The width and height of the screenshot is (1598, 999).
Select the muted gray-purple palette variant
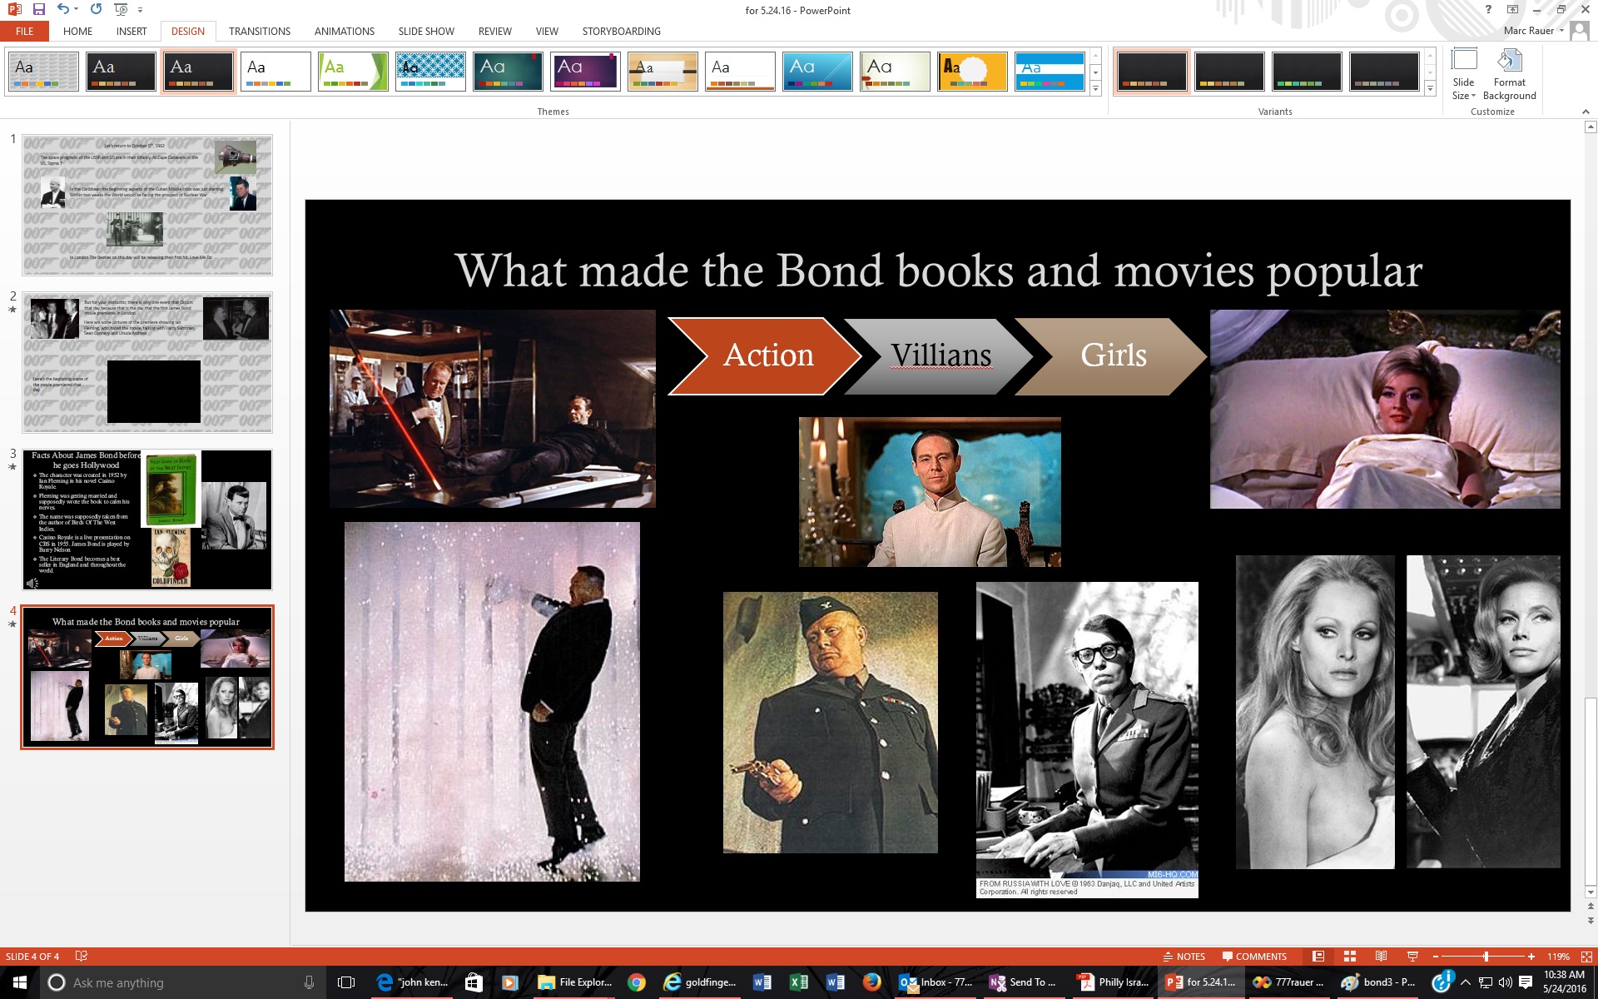click(1384, 72)
